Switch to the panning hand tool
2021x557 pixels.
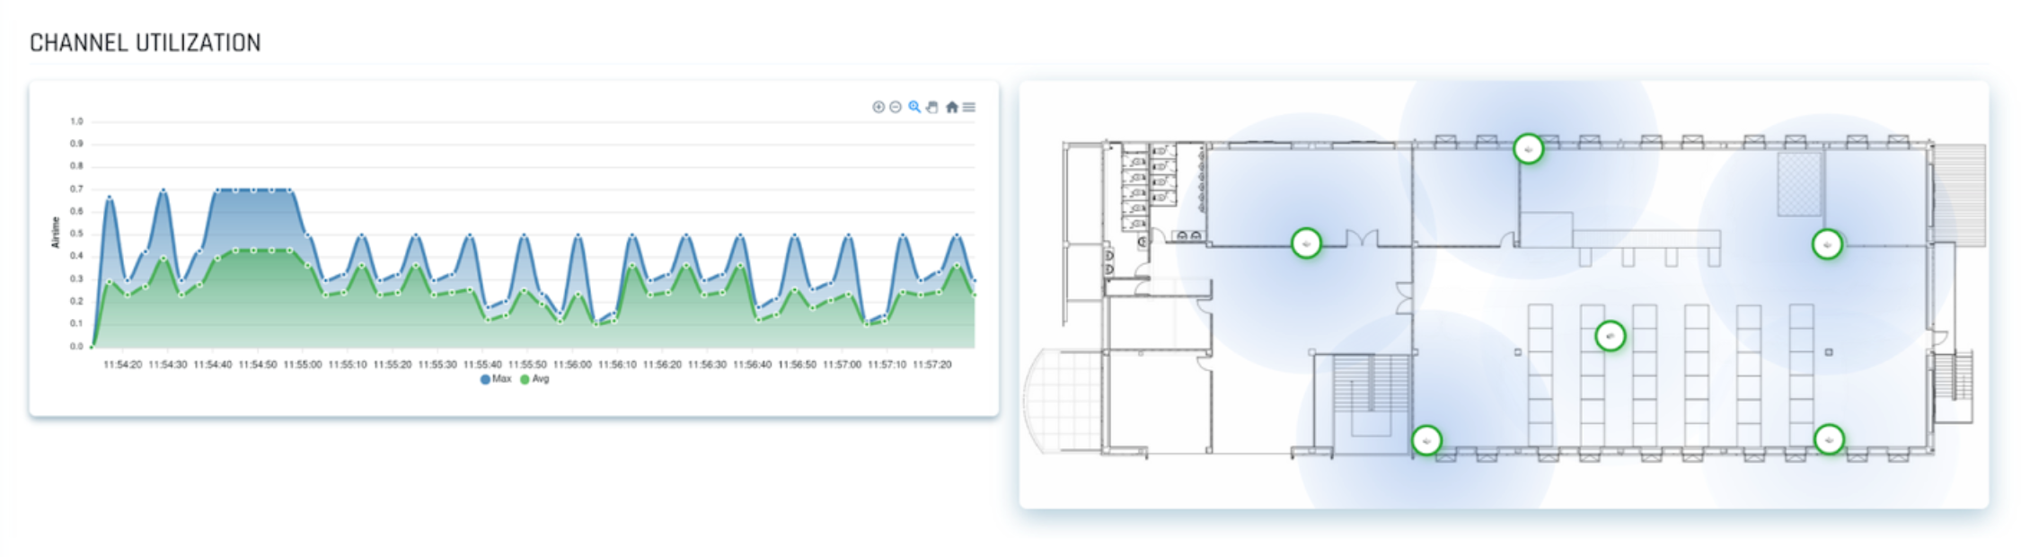[932, 107]
